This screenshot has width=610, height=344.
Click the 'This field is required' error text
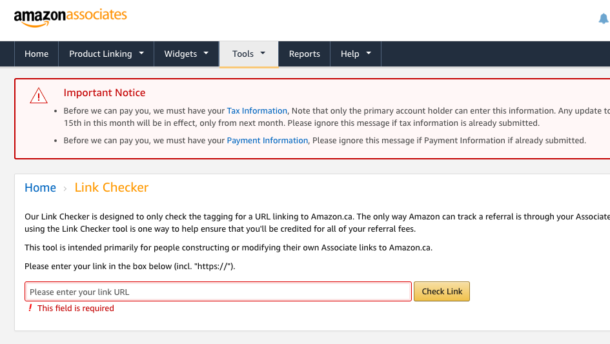[x=76, y=309]
